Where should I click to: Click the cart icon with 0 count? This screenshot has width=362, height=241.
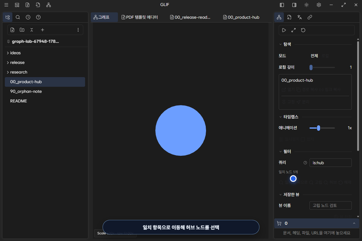279,223
